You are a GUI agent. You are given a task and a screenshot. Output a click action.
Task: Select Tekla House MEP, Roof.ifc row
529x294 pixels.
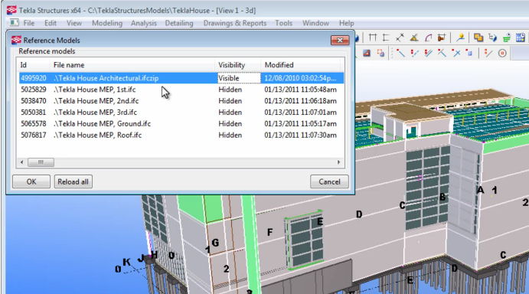click(x=181, y=135)
